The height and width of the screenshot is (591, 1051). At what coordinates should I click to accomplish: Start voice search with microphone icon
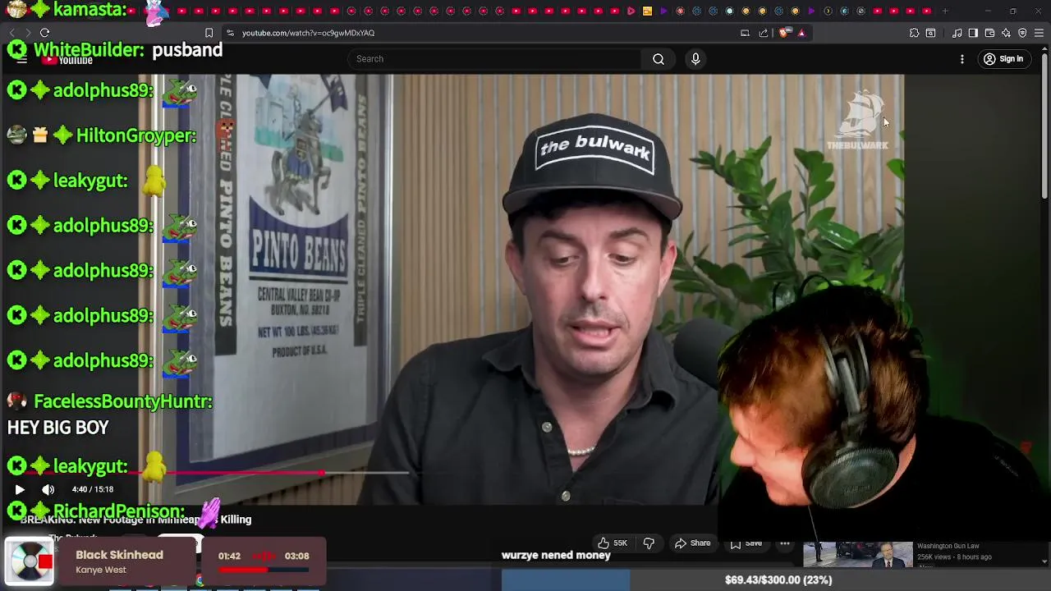(695, 59)
